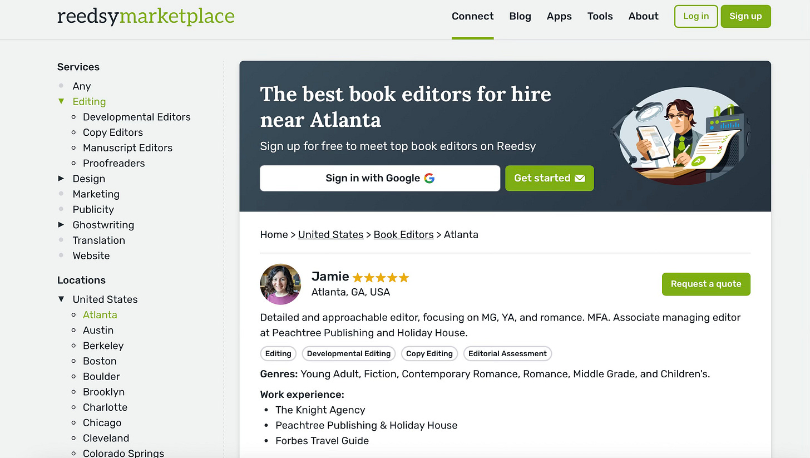Viewport: 810px width, 458px height.
Task: Click the Log in button
Action: click(696, 16)
